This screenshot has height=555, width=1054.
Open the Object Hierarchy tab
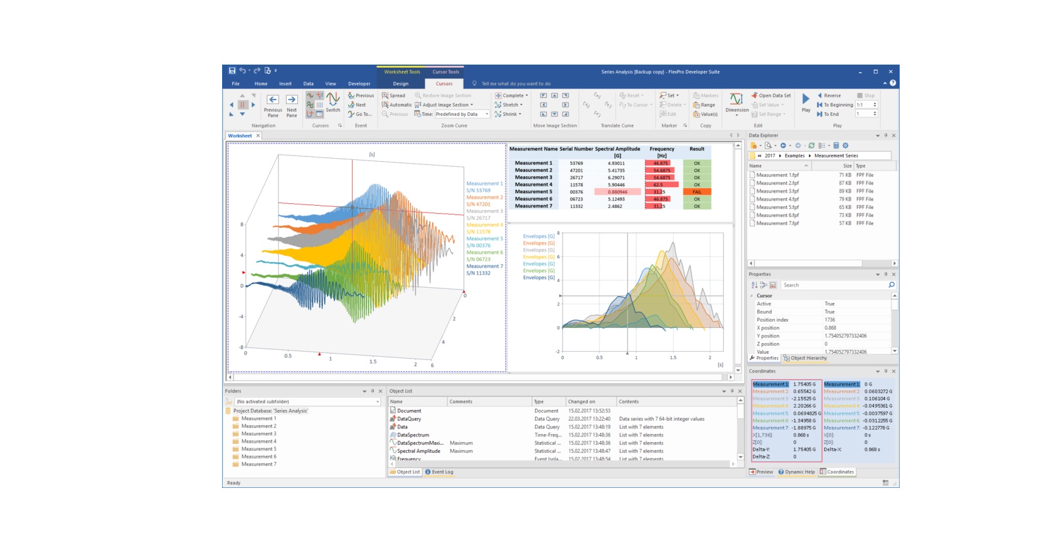pyautogui.click(x=805, y=358)
